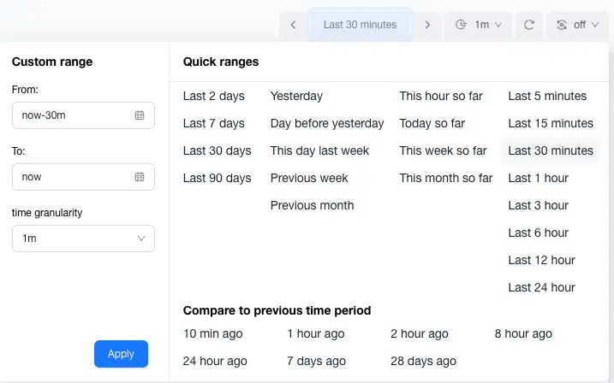Choose Previous month quick range
The image size is (614, 383).
pyautogui.click(x=312, y=205)
